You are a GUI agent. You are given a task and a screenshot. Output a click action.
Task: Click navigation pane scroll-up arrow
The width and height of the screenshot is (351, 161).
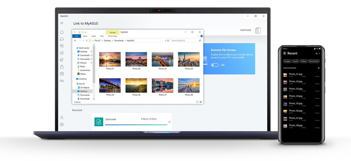tap(94, 45)
